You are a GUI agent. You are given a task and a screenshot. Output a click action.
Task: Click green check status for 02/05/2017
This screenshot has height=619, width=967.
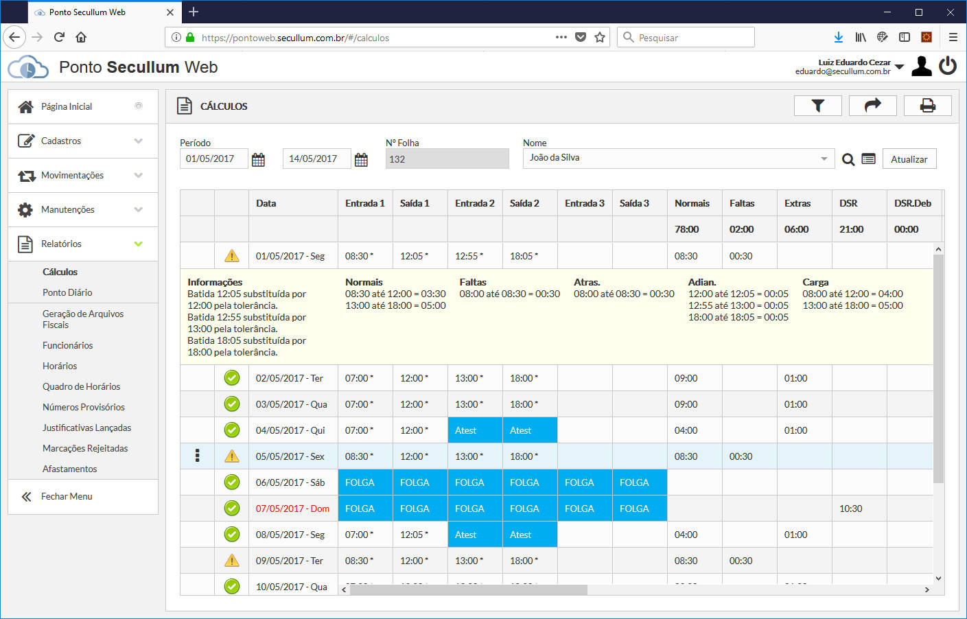232,378
